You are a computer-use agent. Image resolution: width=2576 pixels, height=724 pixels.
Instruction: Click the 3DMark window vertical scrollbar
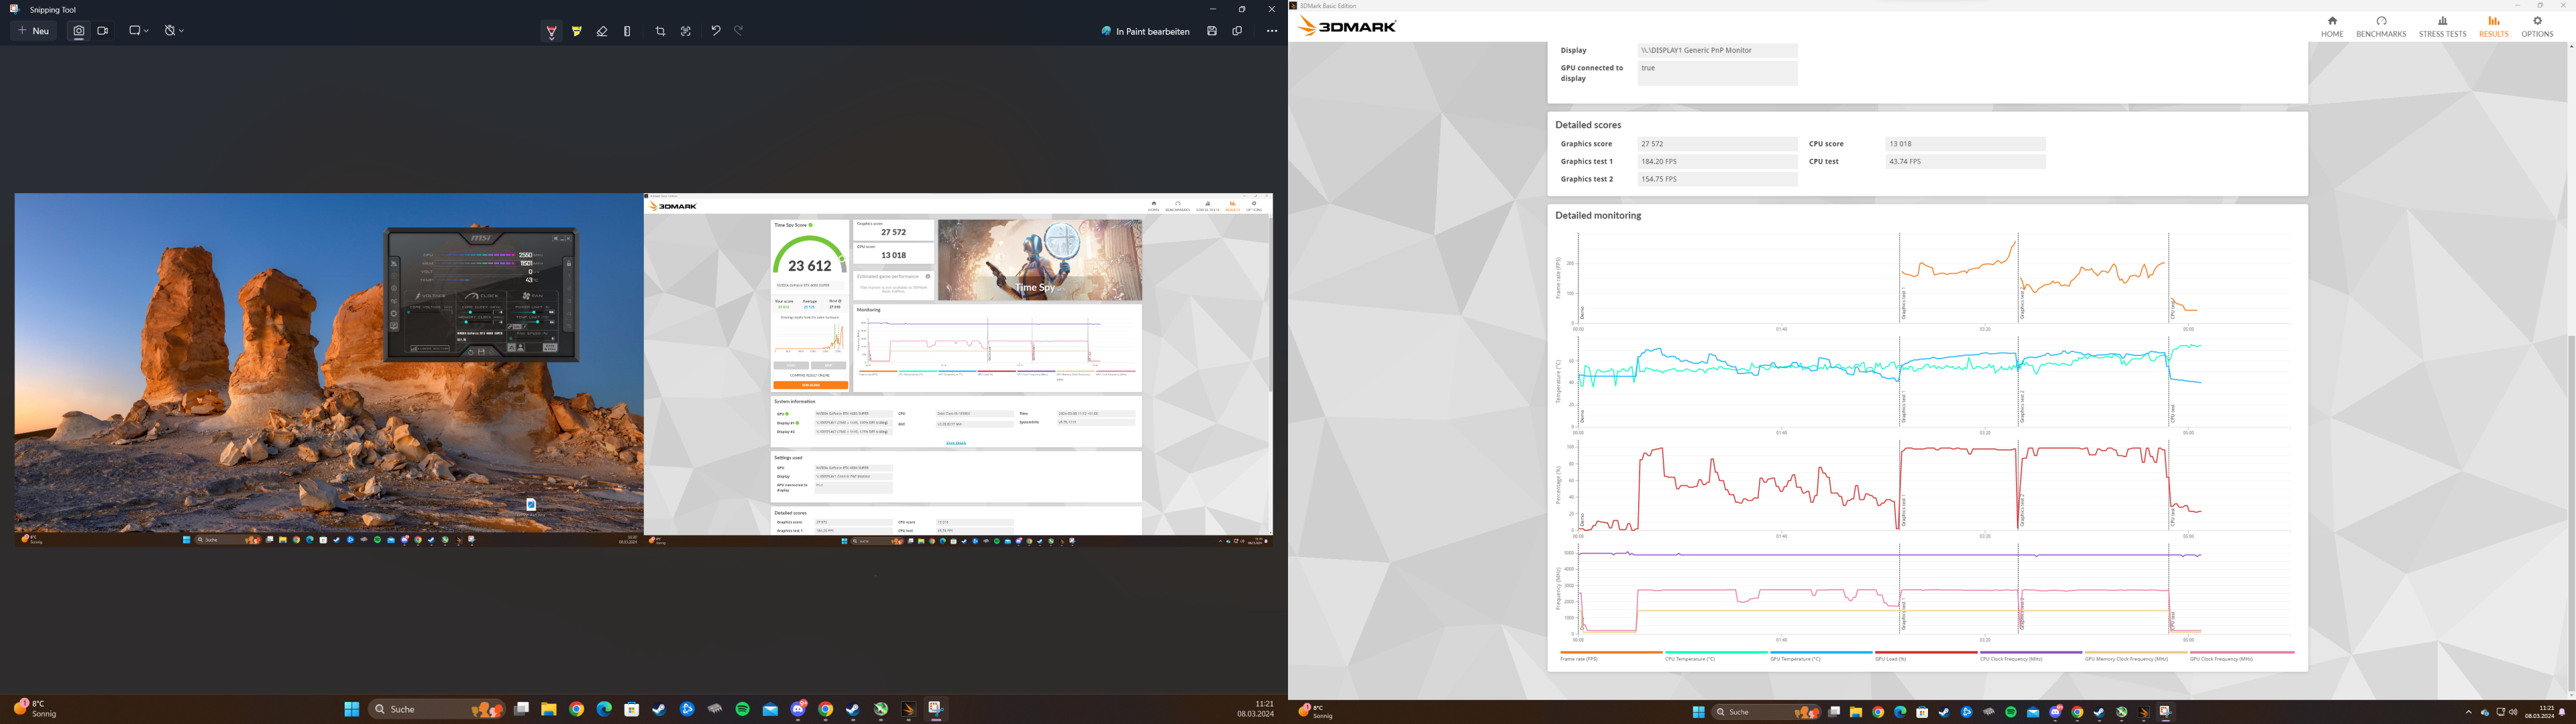point(2570,510)
